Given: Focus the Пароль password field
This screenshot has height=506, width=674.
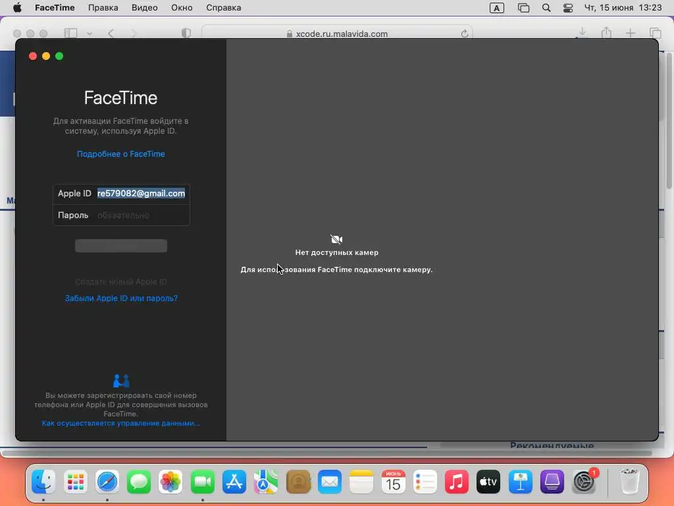Looking at the screenshot, I should coord(142,215).
